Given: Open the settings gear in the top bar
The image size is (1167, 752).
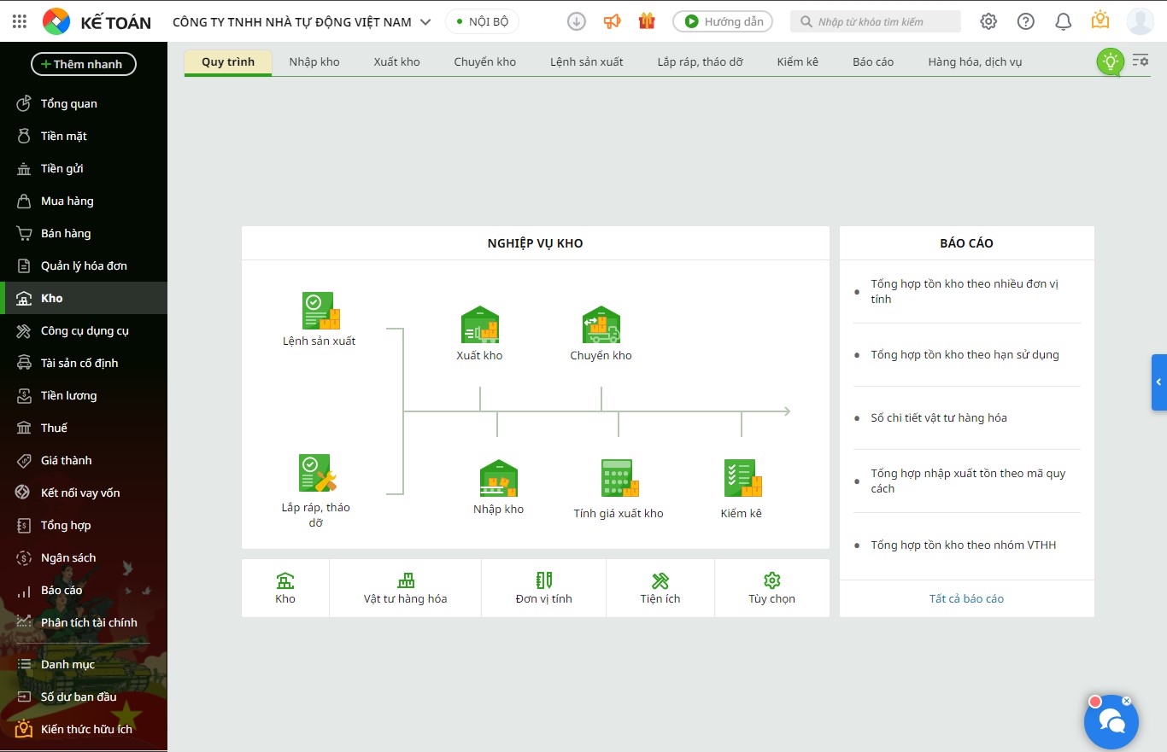Looking at the screenshot, I should (988, 21).
